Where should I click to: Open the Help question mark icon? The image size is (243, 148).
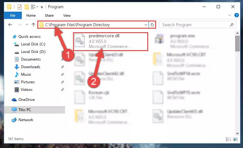tap(236, 15)
